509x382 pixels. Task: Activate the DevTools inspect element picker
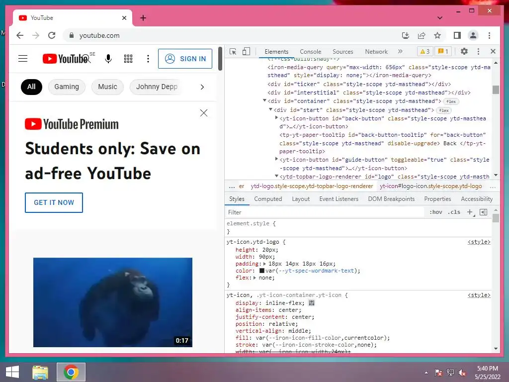pos(233,52)
